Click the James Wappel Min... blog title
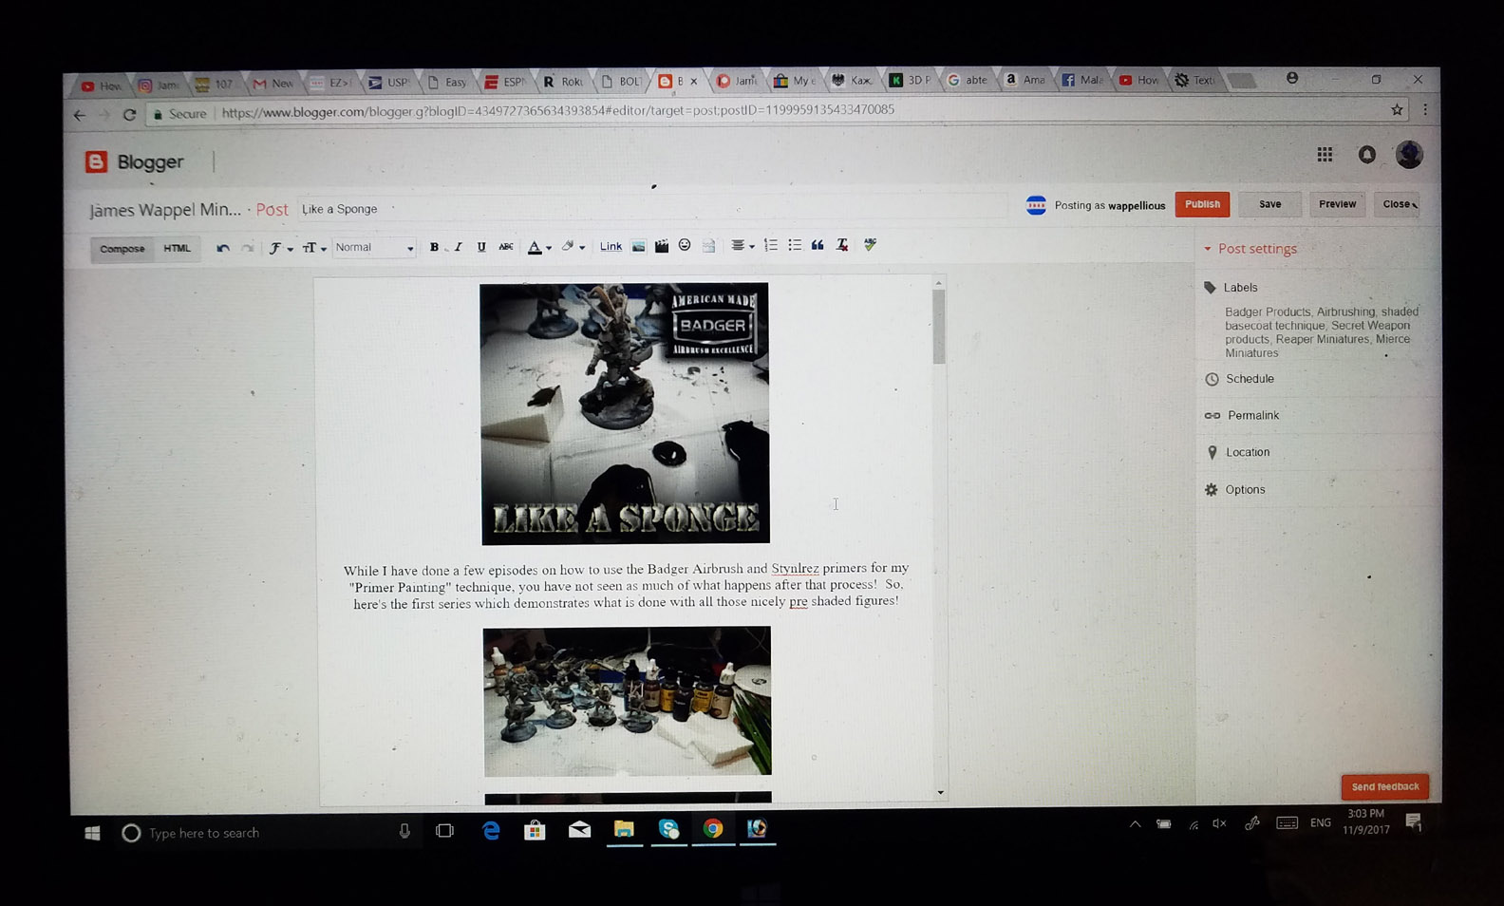This screenshot has height=906, width=1504. pos(165,210)
